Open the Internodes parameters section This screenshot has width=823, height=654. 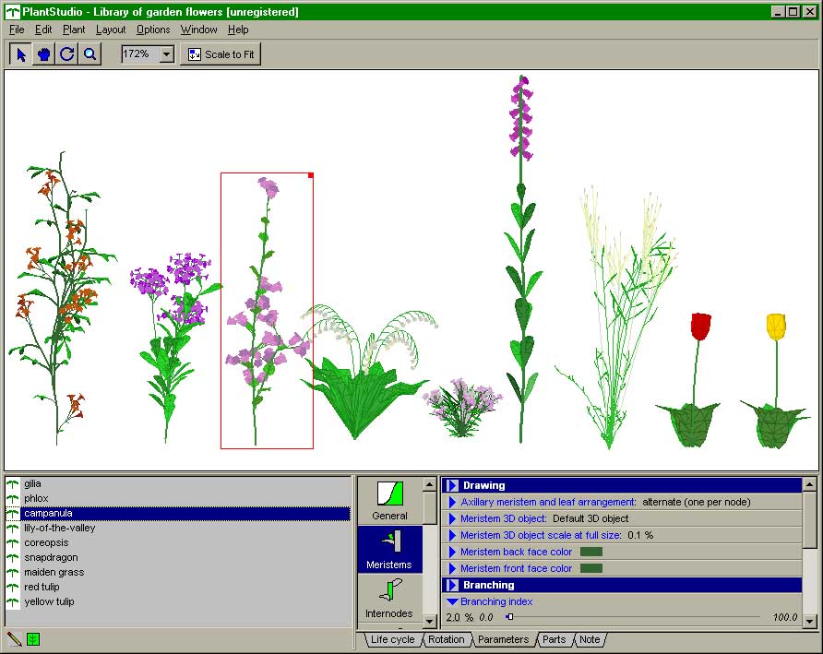[389, 599]
